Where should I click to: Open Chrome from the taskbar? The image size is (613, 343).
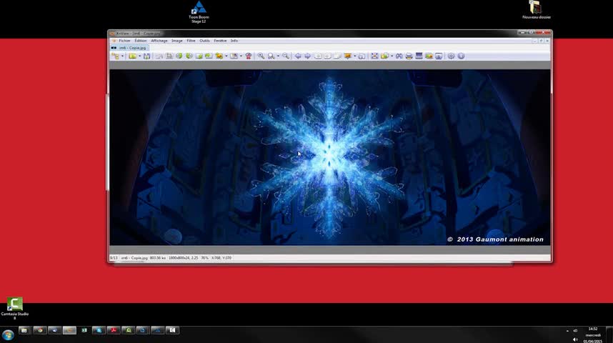[x=40, y=330]
